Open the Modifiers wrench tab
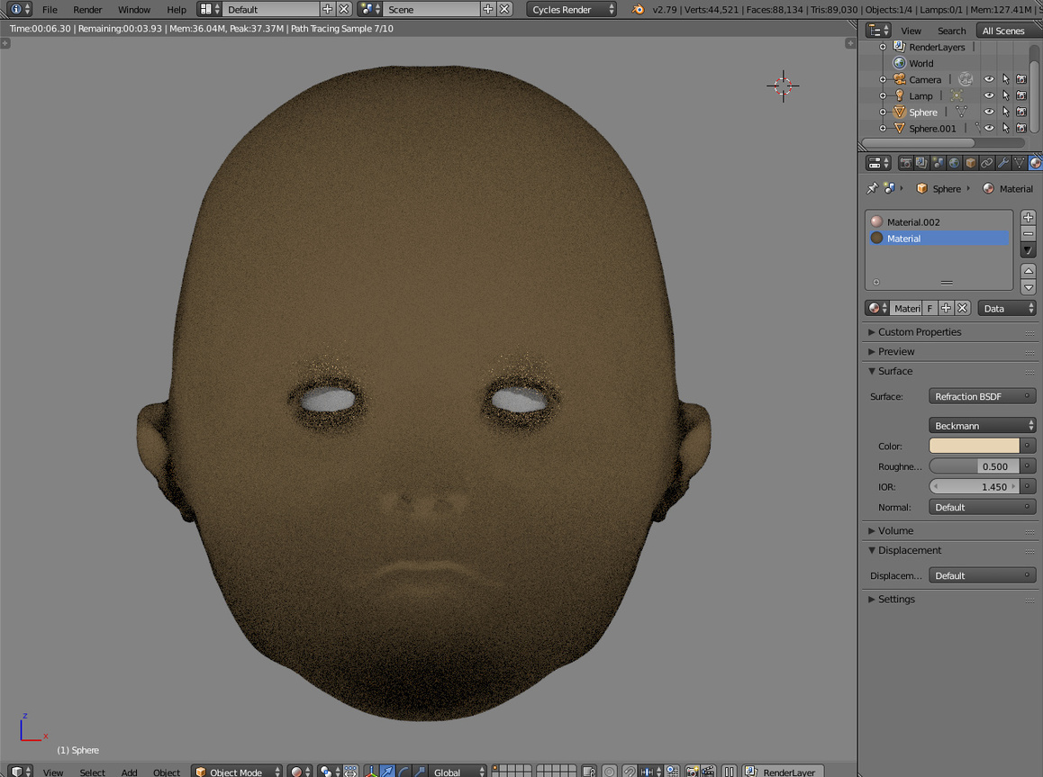Screen dimensions: 1043x777 (x=1002, y=163)
